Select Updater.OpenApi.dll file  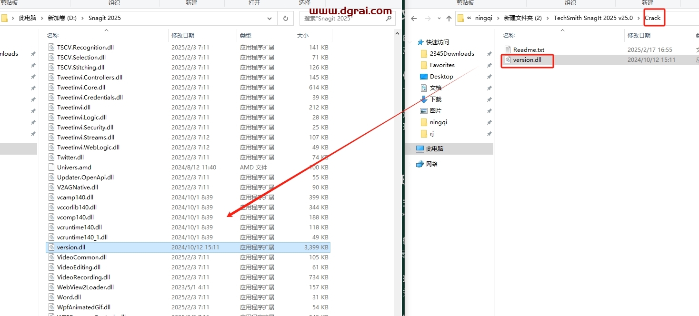point(85,177)
